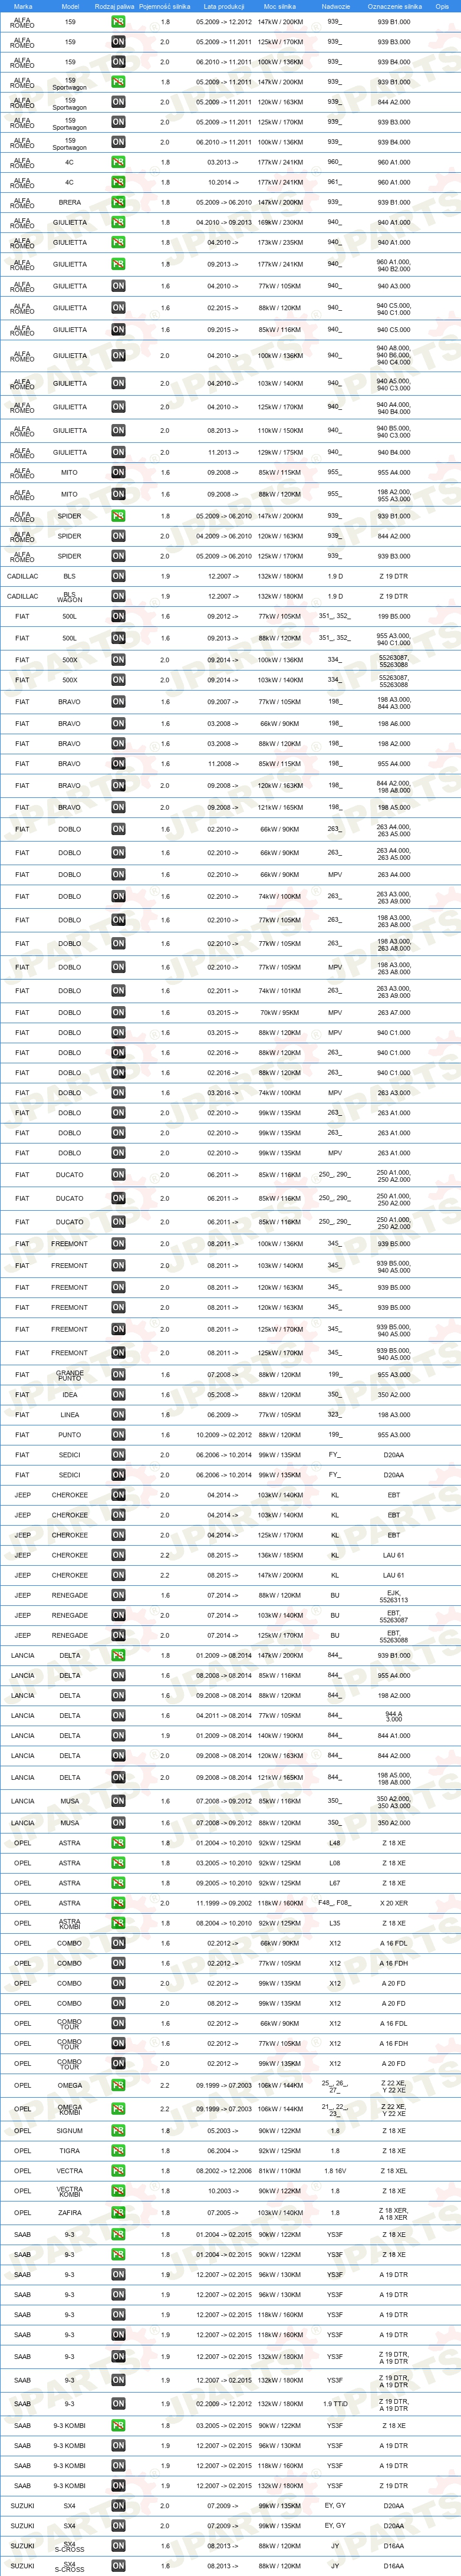
Task: Click the '1.9 TTiD' body cell
Action: pos(335,2403)
